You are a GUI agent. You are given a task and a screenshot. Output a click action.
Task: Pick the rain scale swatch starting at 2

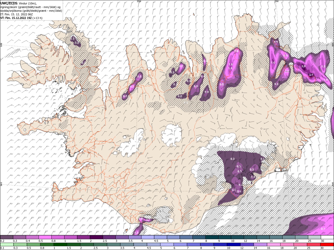pos(87,245)
